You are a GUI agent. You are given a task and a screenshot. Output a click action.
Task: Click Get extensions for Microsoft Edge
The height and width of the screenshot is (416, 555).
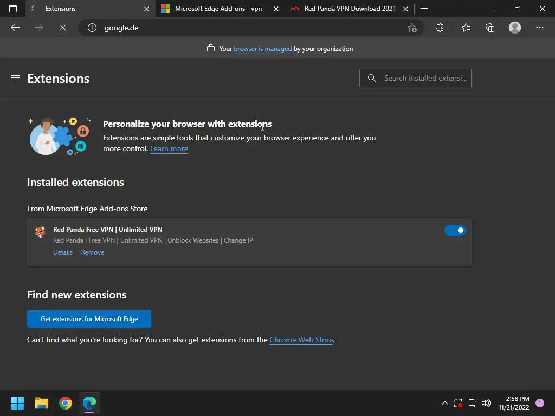89,319
